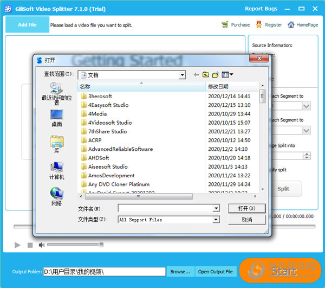Click the Report Bugs link

tap(261, 9)
